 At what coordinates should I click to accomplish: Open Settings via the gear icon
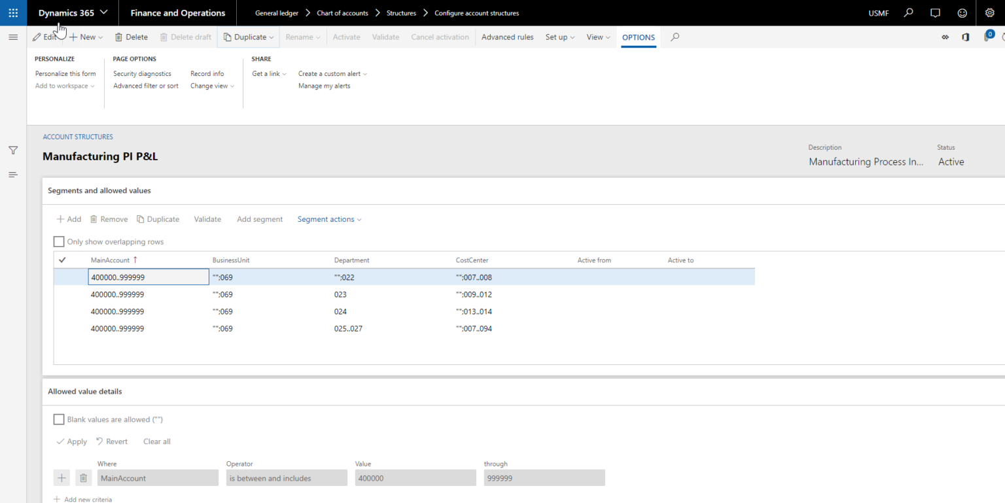pyautogui.click(x=990, y=12)
